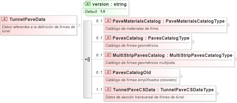Click description 'Catálogo de firmes simplificados (obsoleto).'

pyautogui.click(x=142, y=80)
